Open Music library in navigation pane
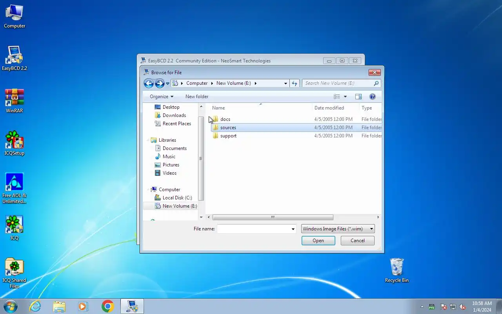 point(169,157)
